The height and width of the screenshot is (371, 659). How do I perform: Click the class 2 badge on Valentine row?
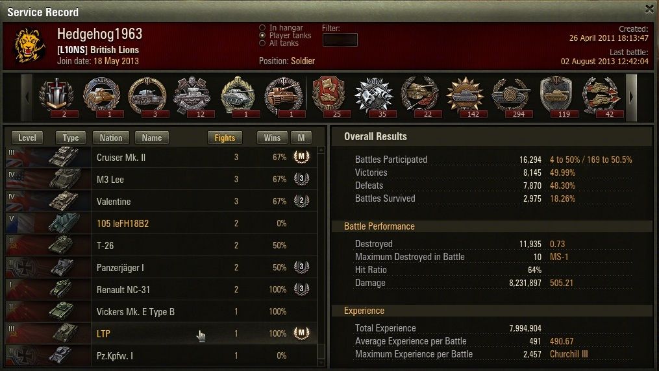point(301,200)
